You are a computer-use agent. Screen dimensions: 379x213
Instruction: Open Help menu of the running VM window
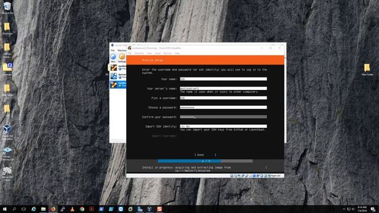point(177,53)
